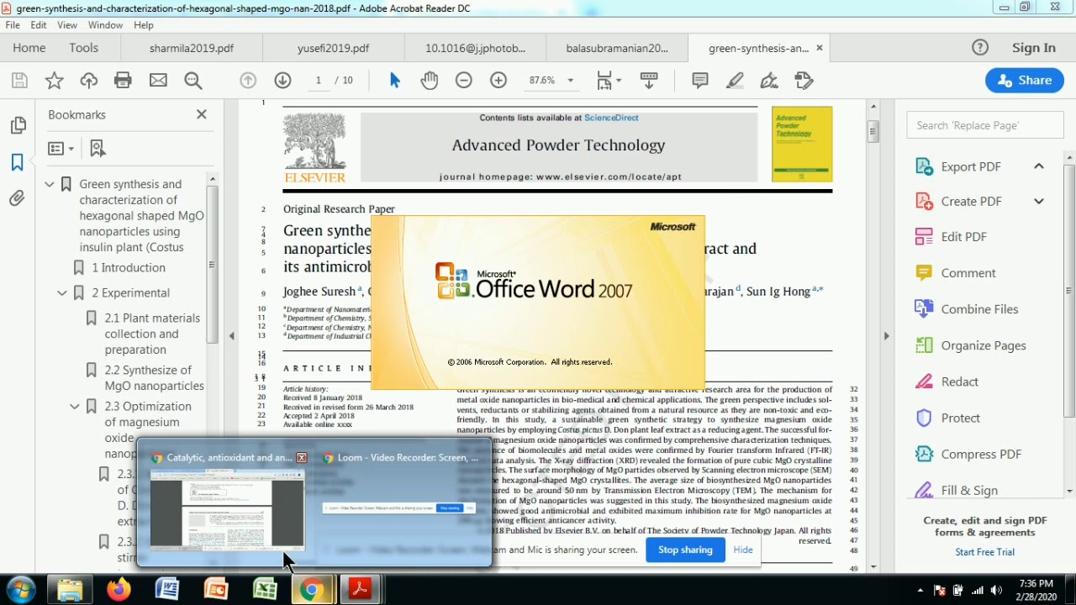Go to the previous page with the up arrow
The height and width of the screenshot is (605, 1076).
click(x=248, y=81)
